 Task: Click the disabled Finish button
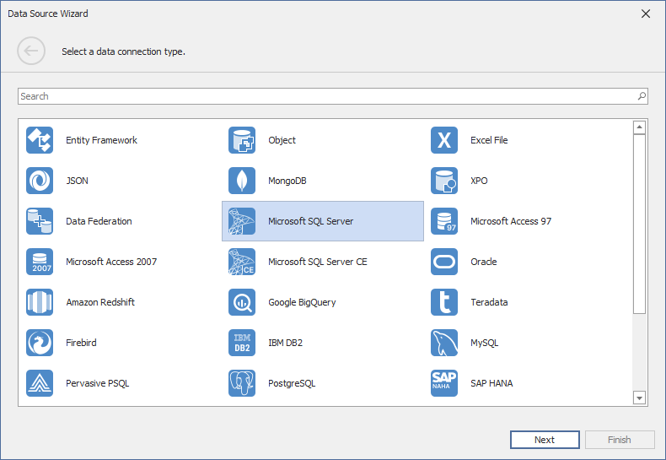click(620, 440)
